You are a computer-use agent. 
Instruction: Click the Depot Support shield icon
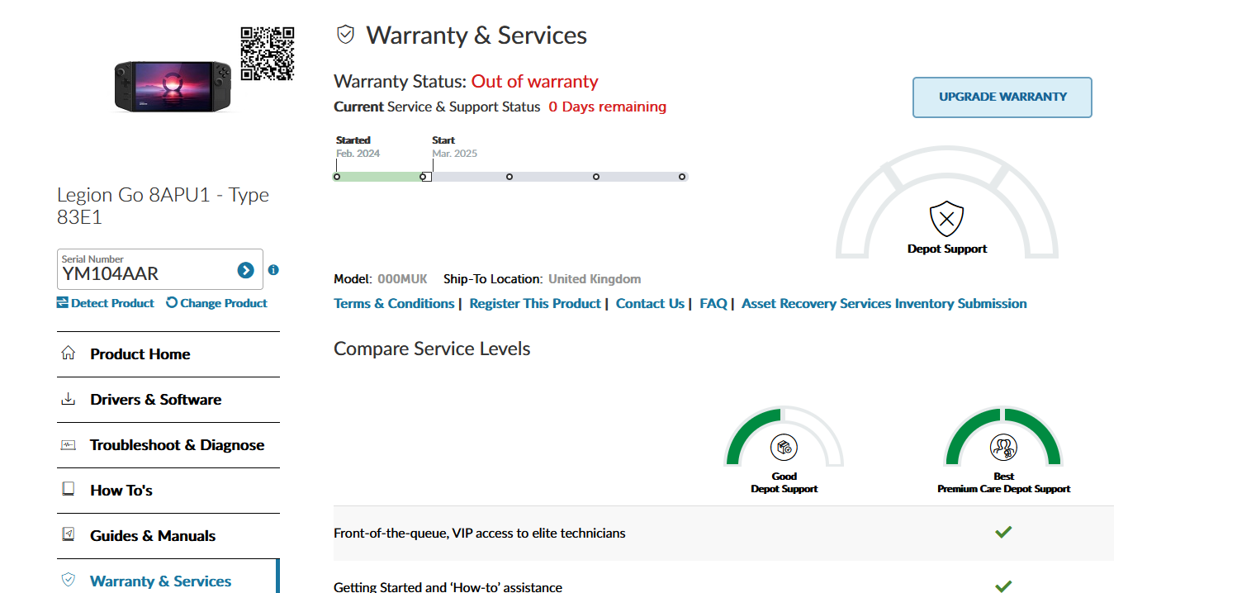[x=946, y=219]
